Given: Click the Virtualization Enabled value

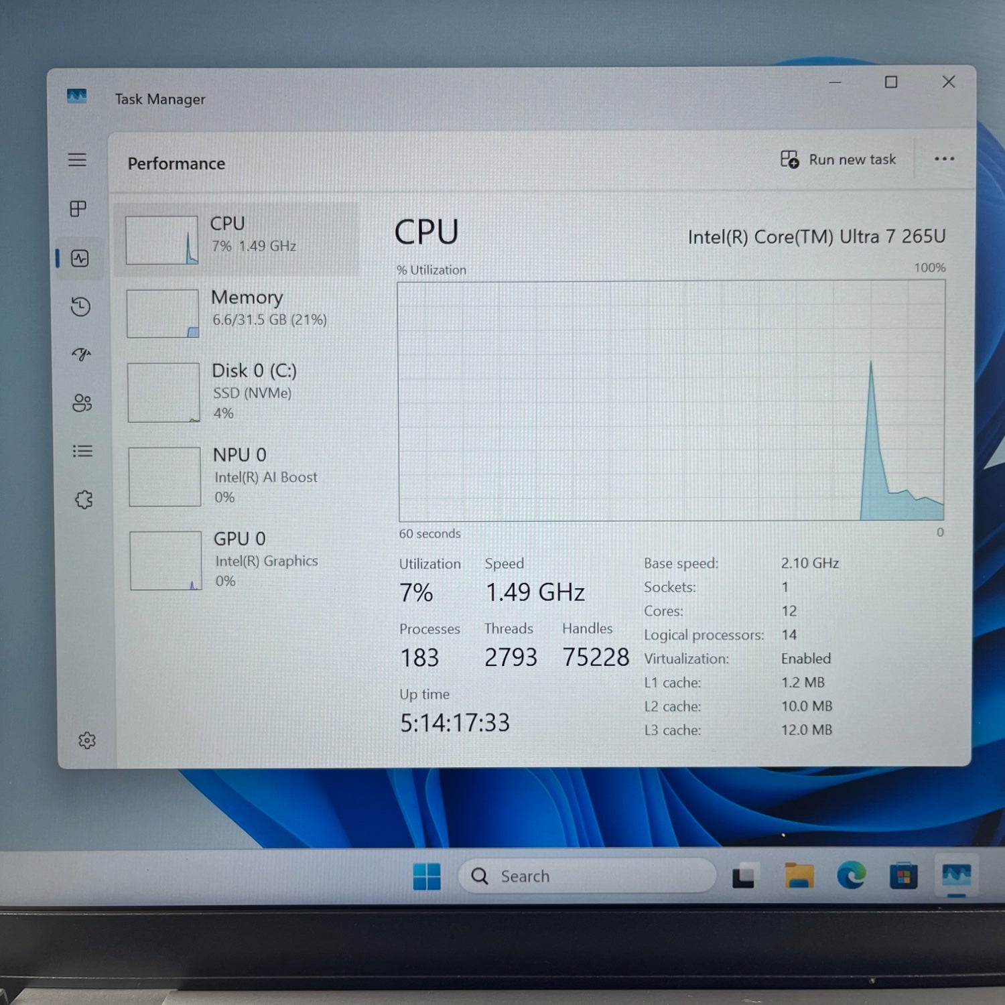Looking at the screenshot, I should [x=806, y=659].
